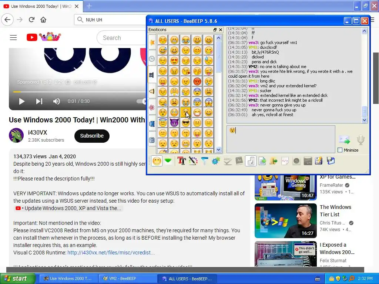379x284 pixels.
Task: Click the YouTube video progress bar
Action: (x=80, y=92)
